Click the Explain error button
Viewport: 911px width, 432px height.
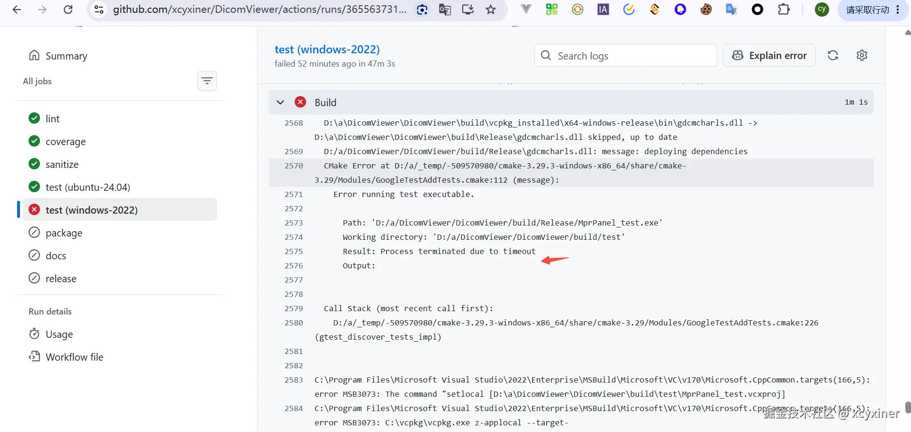tap(769, 56)
